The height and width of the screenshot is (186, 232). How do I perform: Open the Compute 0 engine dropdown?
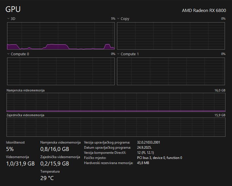click(8, 54)
